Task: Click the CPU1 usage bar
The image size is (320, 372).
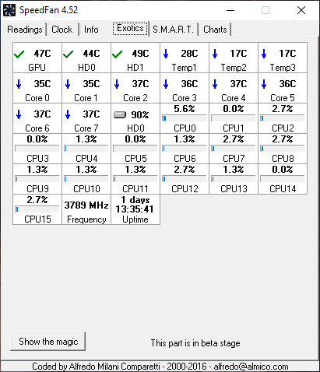Action: tap(234, 118)
